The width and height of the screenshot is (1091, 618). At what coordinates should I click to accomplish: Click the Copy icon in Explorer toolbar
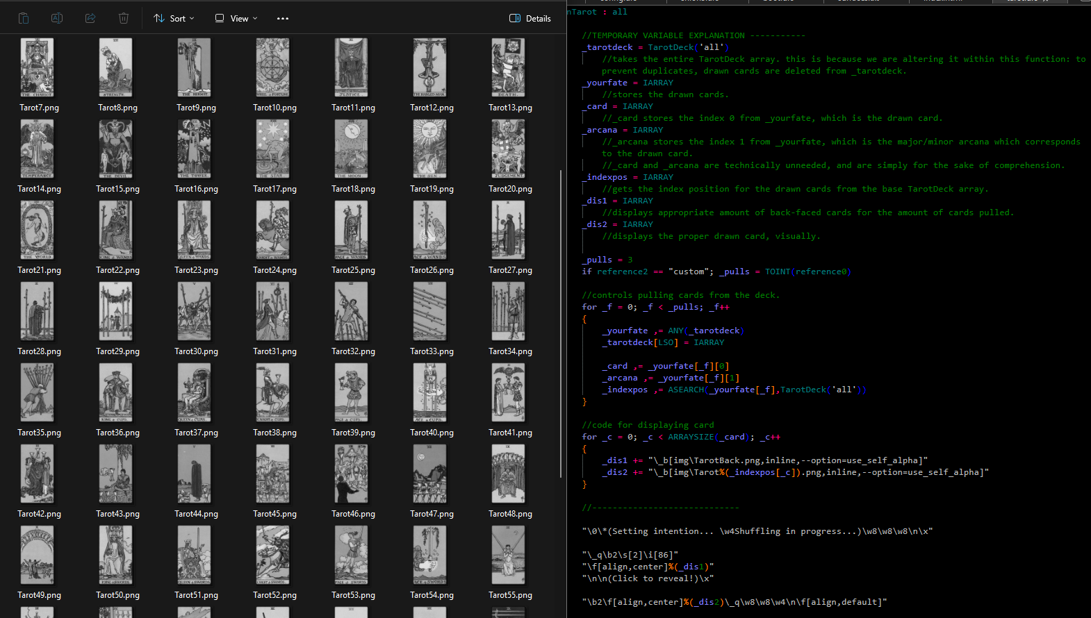[x=24, y=18]
